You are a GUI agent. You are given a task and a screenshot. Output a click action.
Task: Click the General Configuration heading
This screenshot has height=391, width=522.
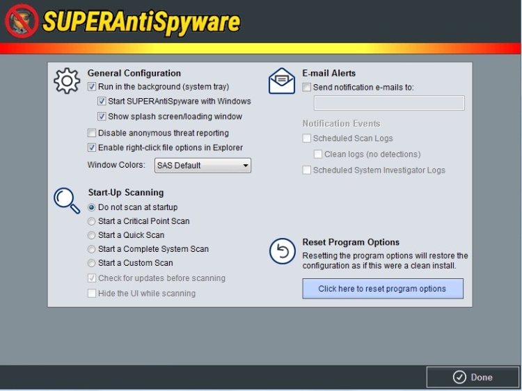(x=134, y=73)
